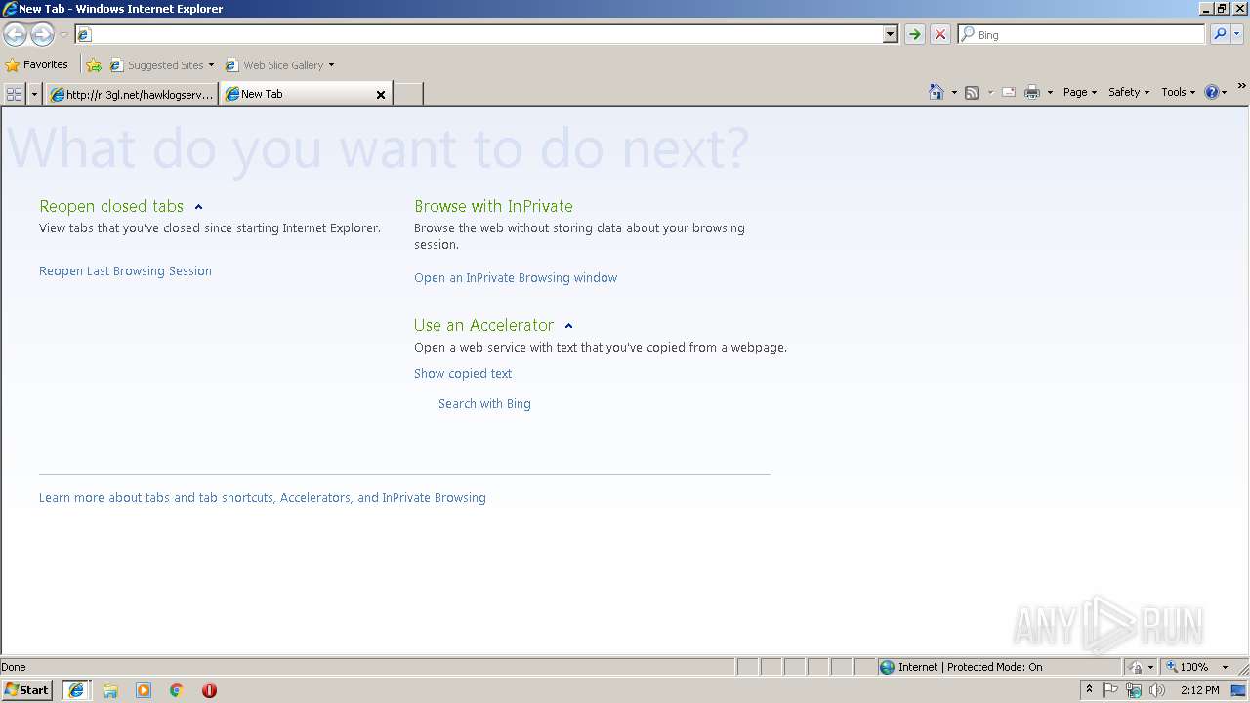Screen dimensions: 1250x703
Task: Click the green Go arrow button
Action: (914, 34)
